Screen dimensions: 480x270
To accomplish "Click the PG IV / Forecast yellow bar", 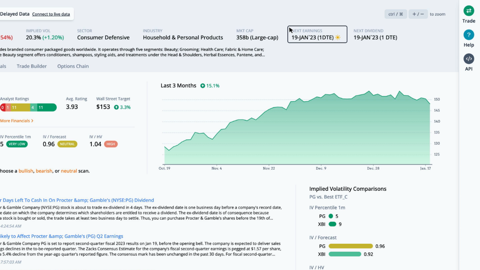I will click(x=350, y=246).
